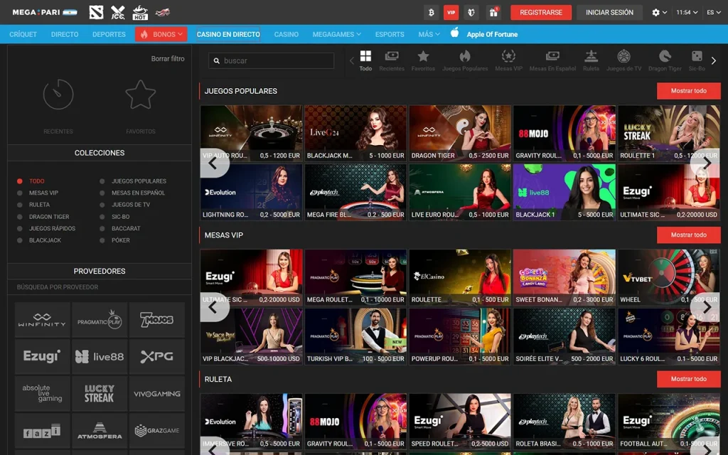Open the ES language selector

coord(714,13)
